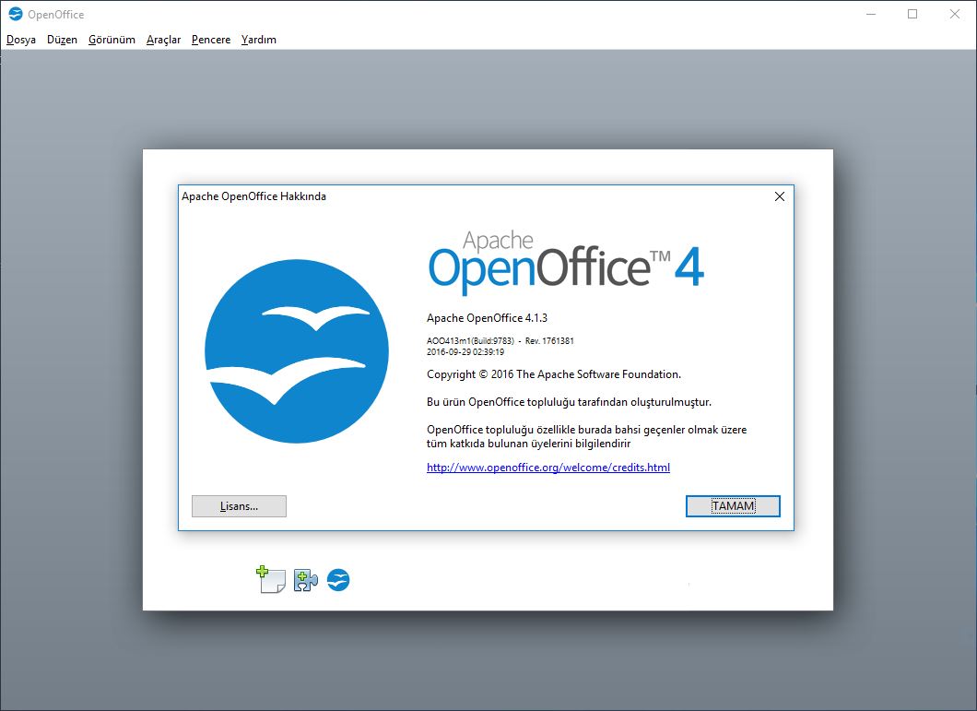Open the Görünüm menu

112,40
